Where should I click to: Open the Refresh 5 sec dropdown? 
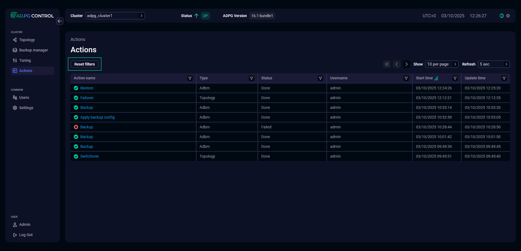[x=493, y=64]
